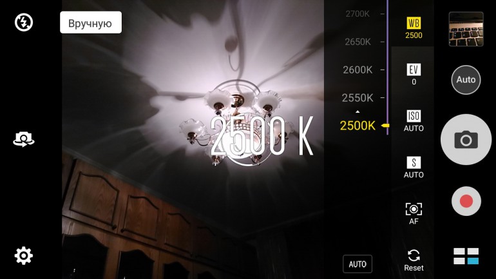
Task: Select the AF focus control
Action: (x=414, y=214)
